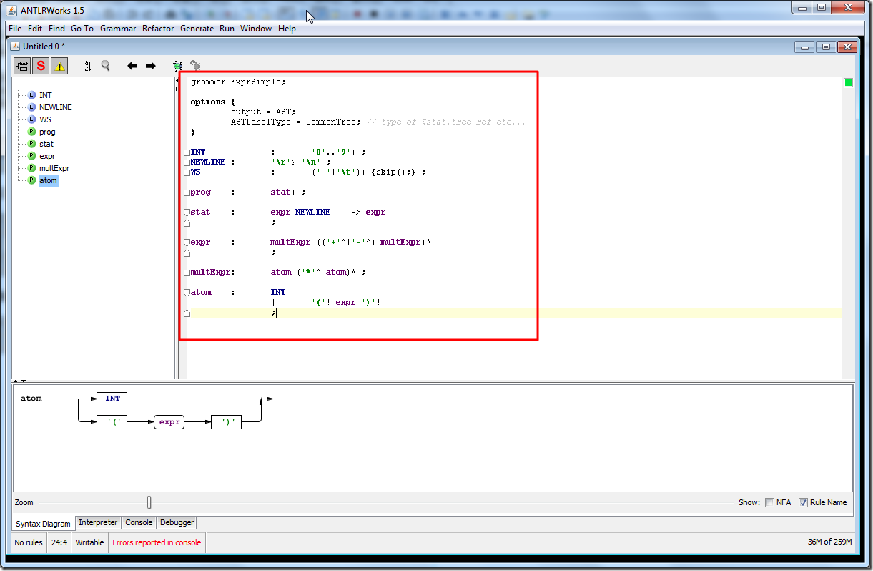Toggle the syntax diagram toolbar button
The height and width of the screenshot is (571, 873).
(x=22, y=66)
